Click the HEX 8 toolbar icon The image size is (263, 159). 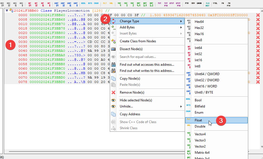(x=21, y=4)
